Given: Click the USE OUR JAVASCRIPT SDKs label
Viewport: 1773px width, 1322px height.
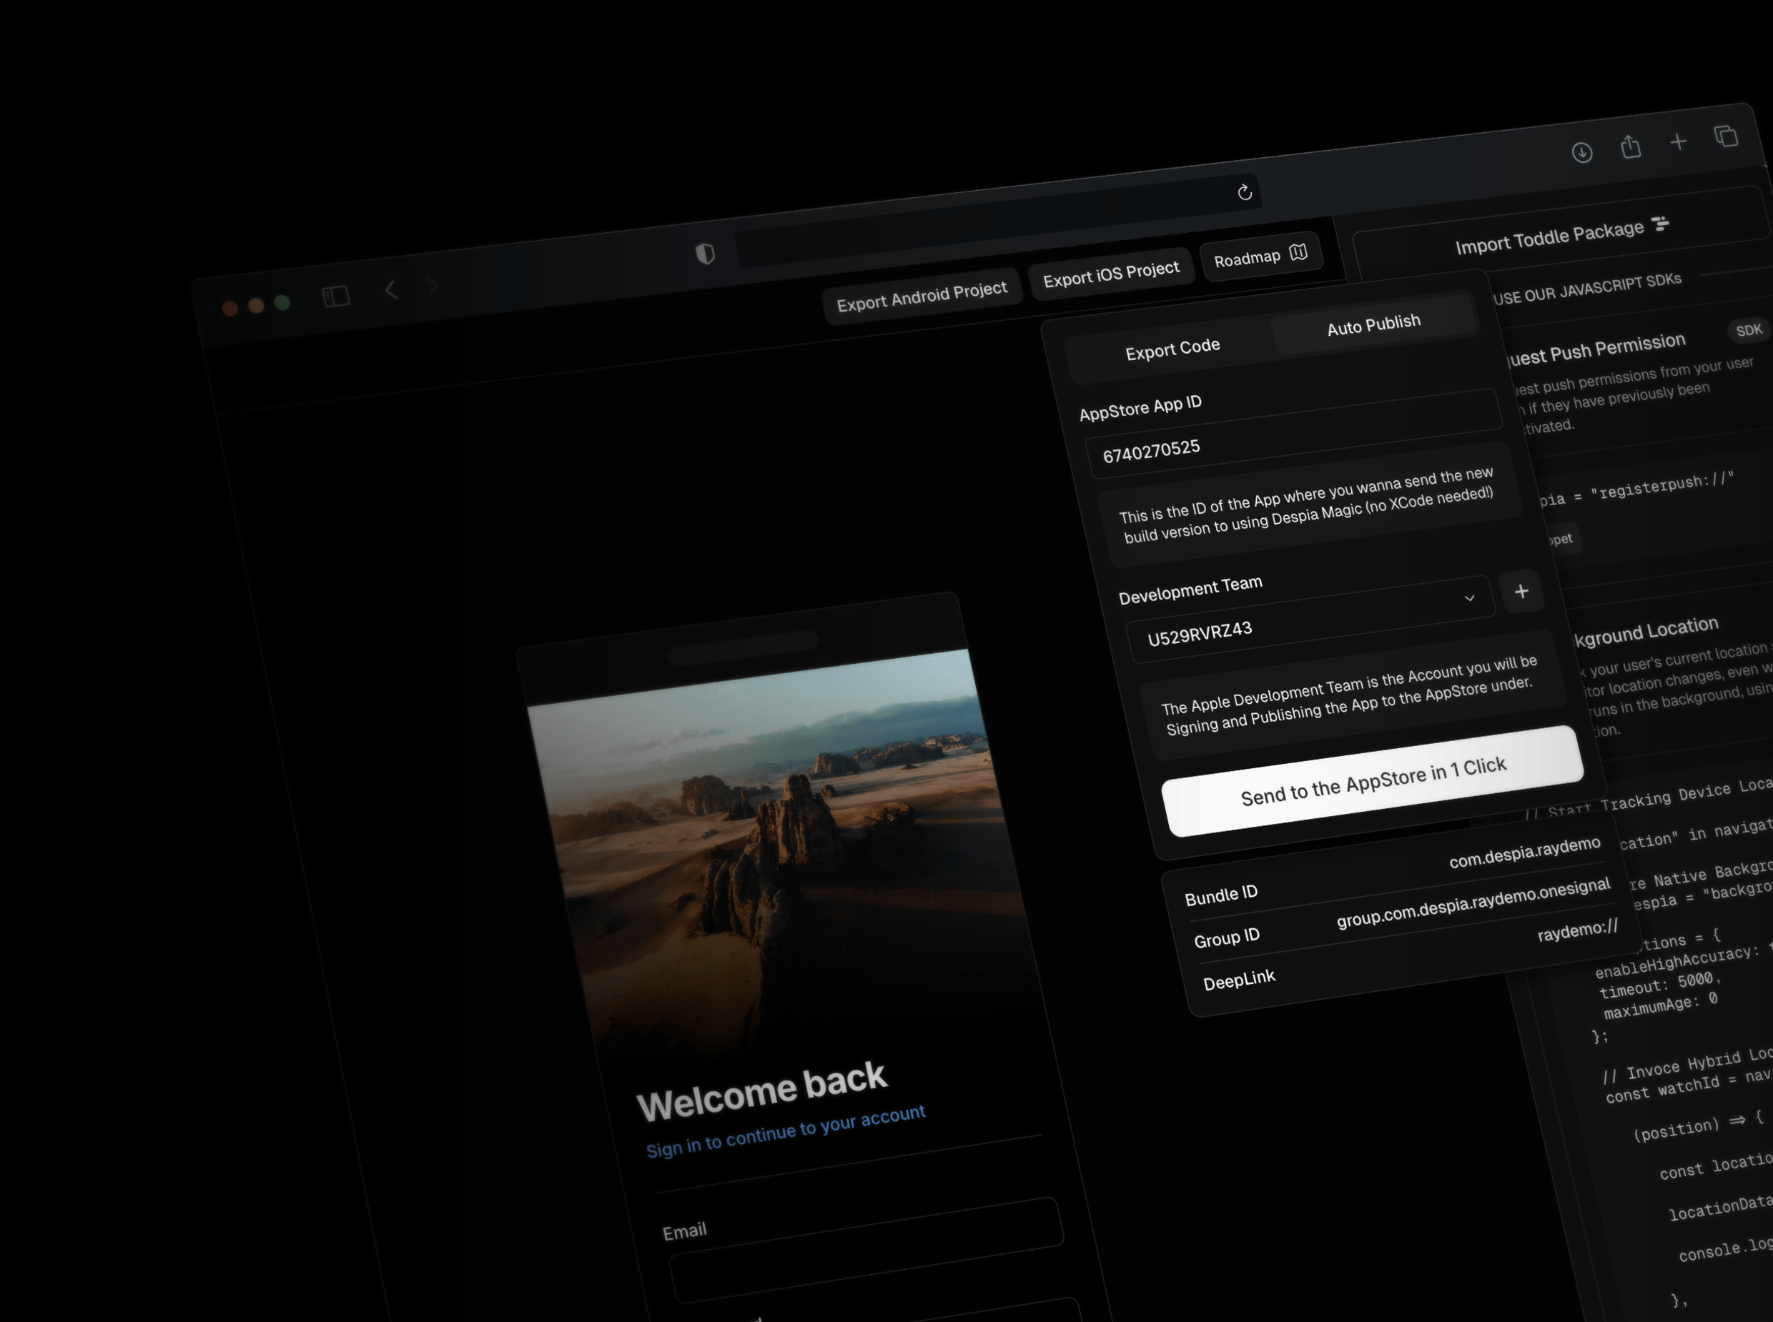Looking at the screenshot, I should tap(1587, 288).
